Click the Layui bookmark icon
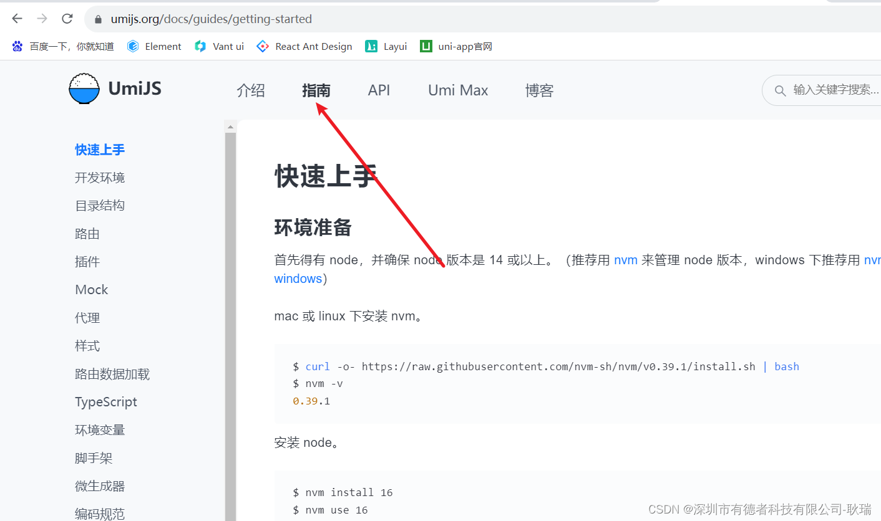 [371, 46]
